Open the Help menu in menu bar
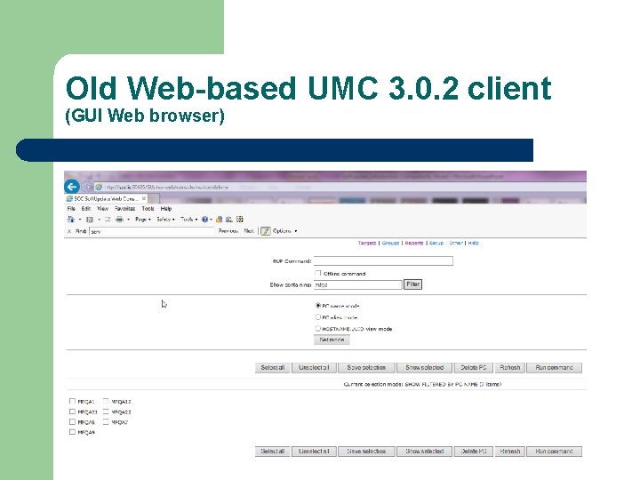Screen dimensions: 640x480 coord(166,209)
